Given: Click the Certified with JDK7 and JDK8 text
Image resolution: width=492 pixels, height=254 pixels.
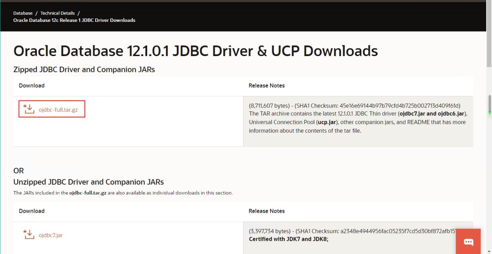Looking at the screenshot, I should 288,239.
